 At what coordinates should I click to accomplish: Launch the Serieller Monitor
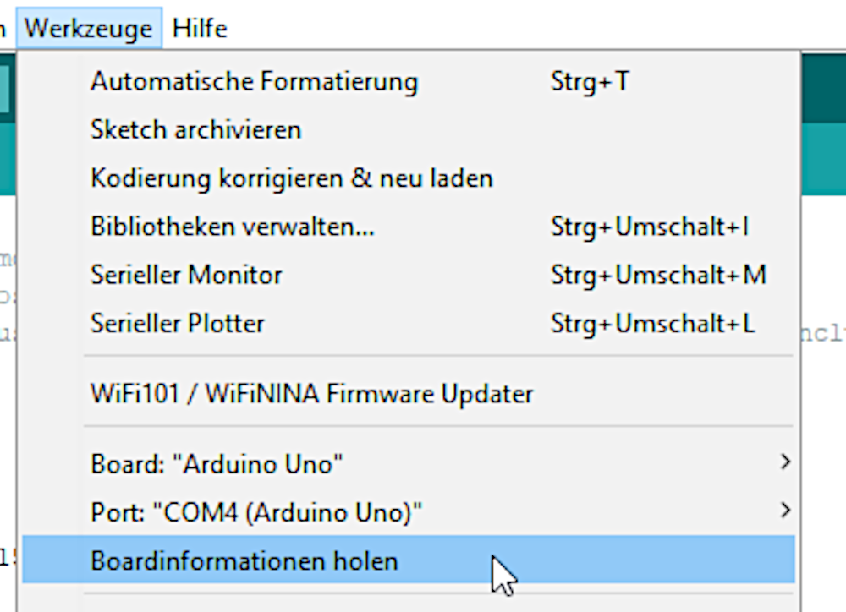coord(186,276)
